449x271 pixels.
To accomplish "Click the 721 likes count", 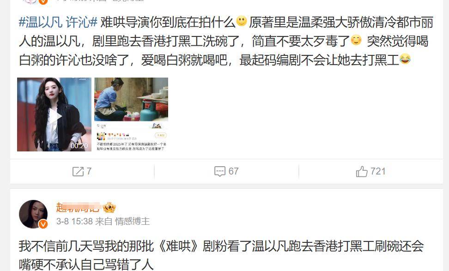I will point(378,171).
